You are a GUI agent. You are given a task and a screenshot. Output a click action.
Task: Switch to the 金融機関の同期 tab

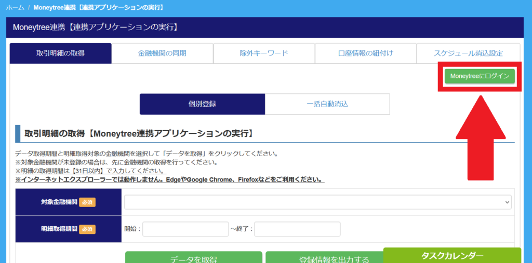point(162,53)
